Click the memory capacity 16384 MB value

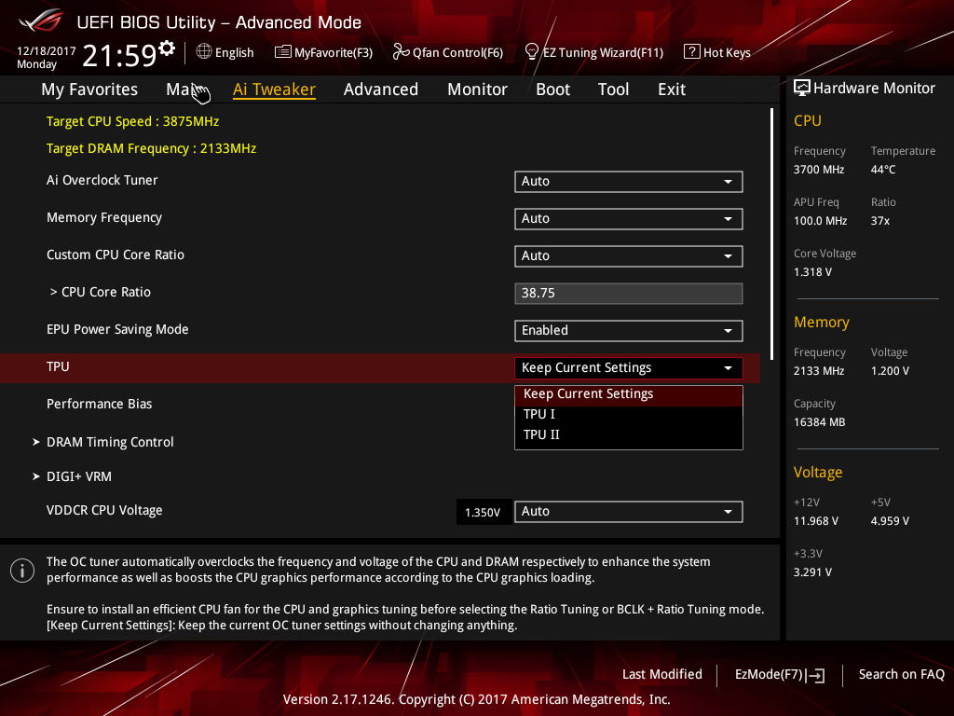pyautogui.click(x=819, y=422)
